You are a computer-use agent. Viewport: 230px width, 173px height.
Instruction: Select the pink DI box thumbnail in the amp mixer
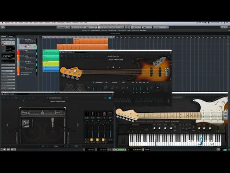[x=104, y=114]
